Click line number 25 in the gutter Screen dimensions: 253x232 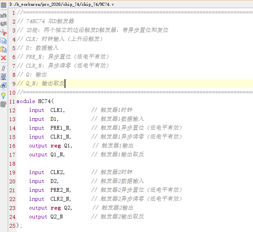pyautogui.click(x=12, y=226)
